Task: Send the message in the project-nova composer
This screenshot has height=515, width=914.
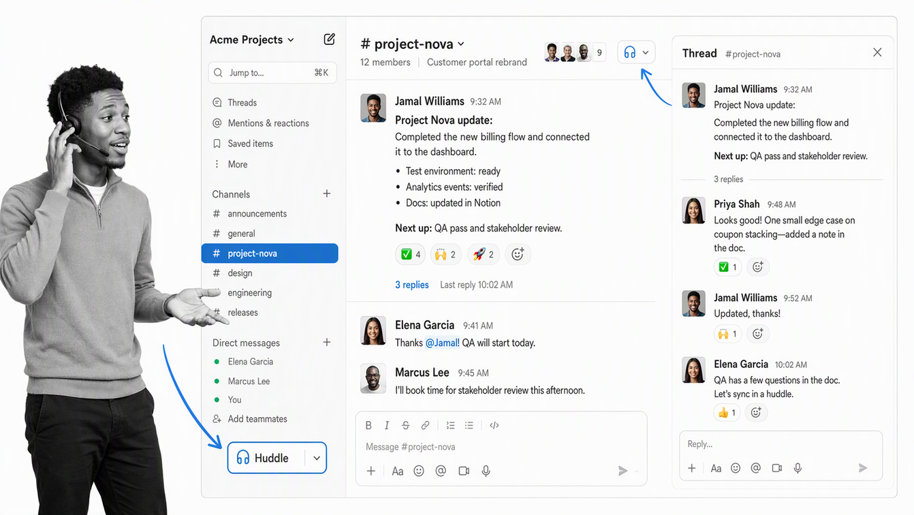Action: pyautogui.click(x=623, y=471)
